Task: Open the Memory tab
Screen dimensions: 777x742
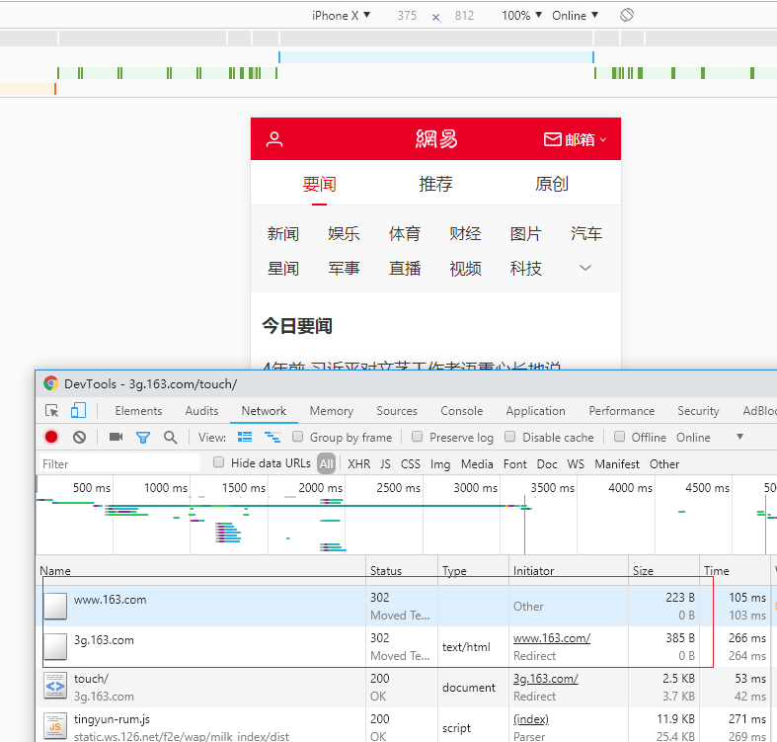Action: click(x=332, y=411)
